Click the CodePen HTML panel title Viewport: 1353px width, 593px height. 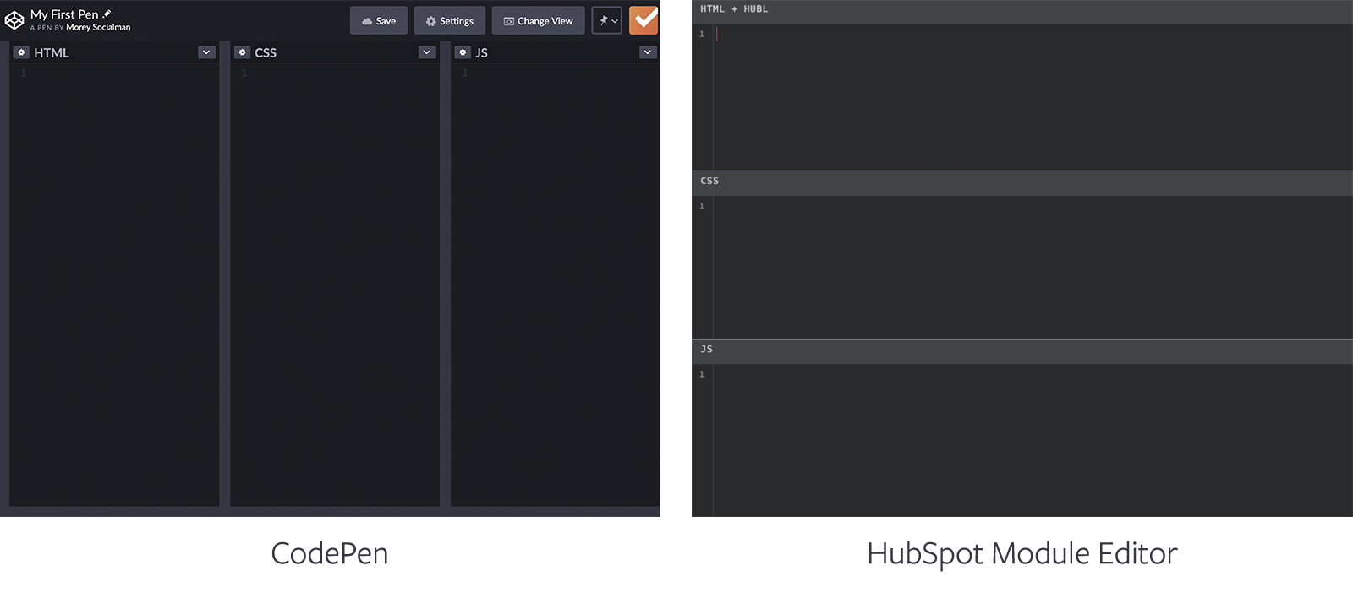tap(52, 52)
